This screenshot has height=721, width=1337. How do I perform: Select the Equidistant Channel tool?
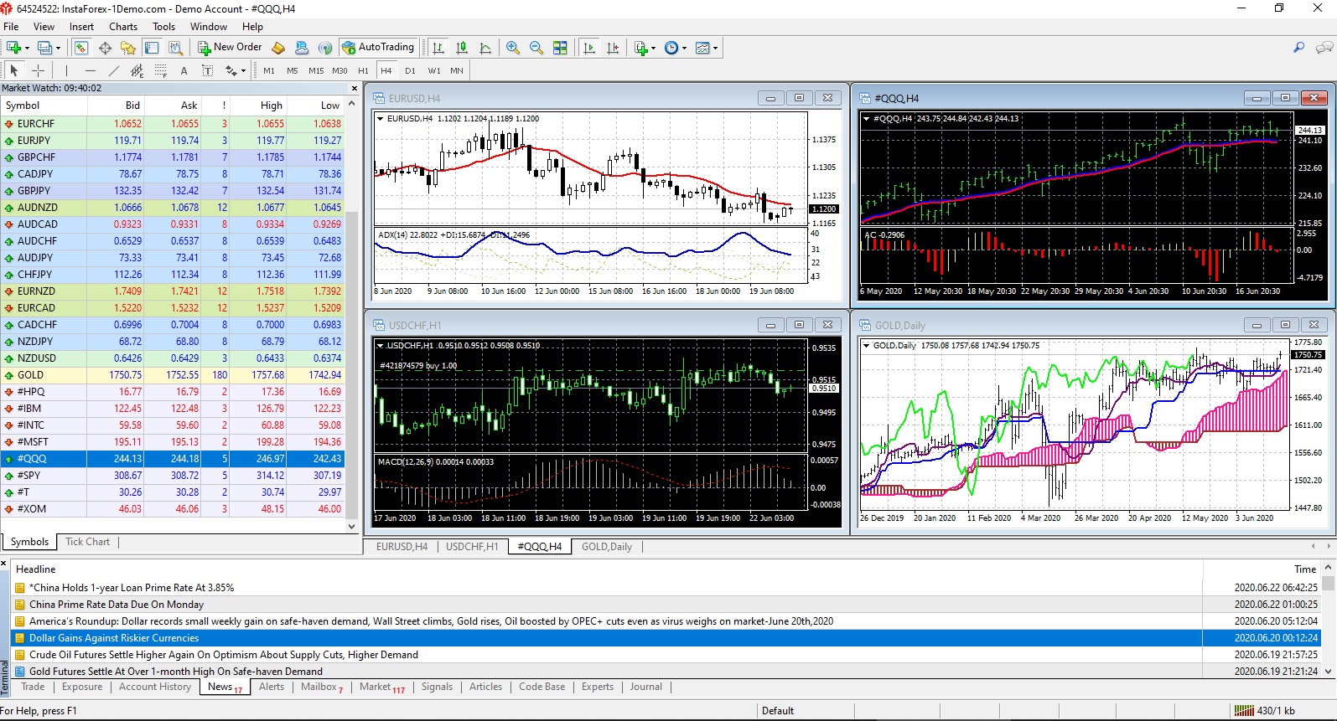click(137, 70)
